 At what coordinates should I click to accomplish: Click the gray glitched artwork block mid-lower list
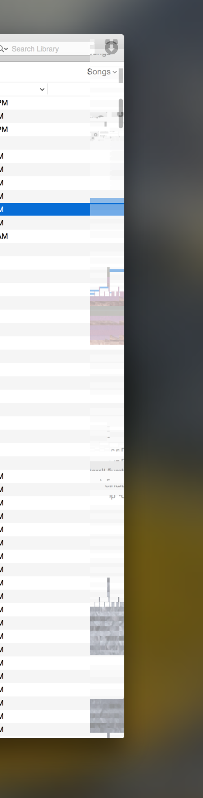click(x=107, y=631)
